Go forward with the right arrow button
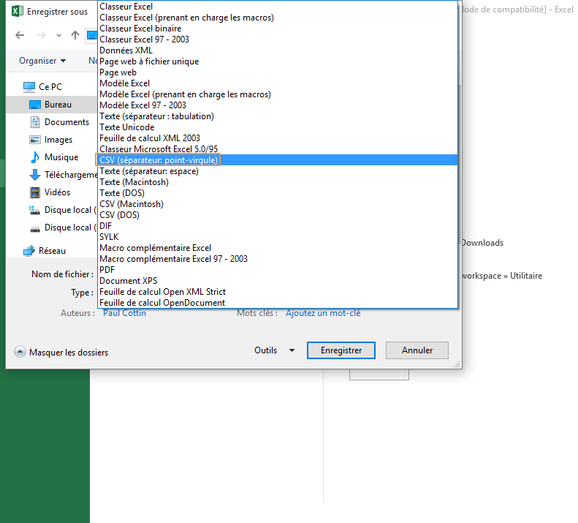Screen dimensions: 578x523 click(x=41, y=35)
